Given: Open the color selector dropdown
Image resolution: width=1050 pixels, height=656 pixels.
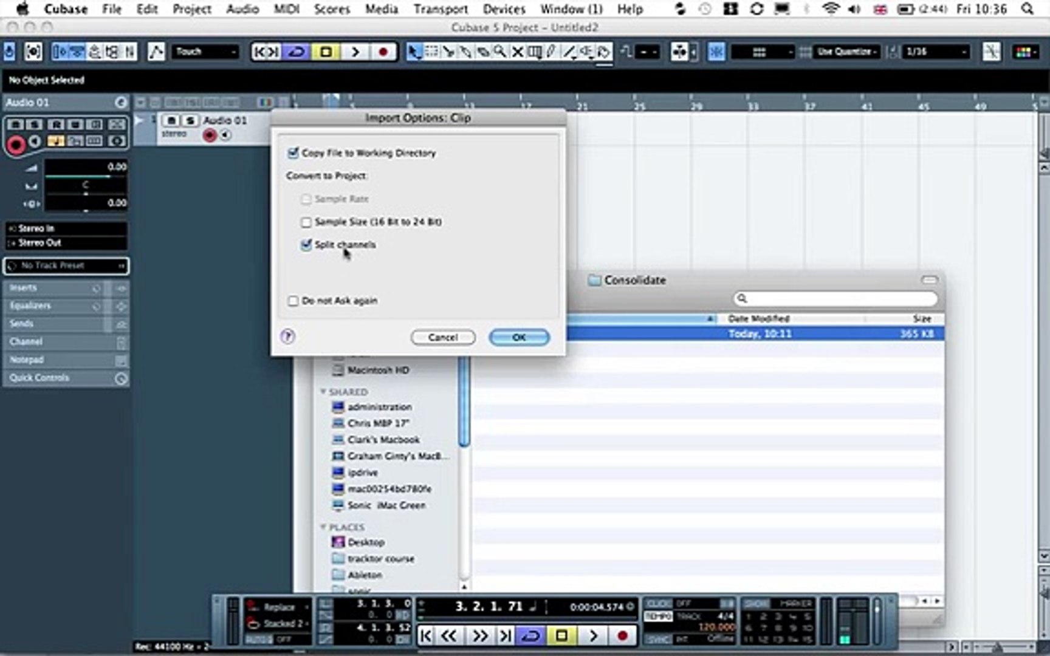Looking at the screenshot, I should [1026, 52].
